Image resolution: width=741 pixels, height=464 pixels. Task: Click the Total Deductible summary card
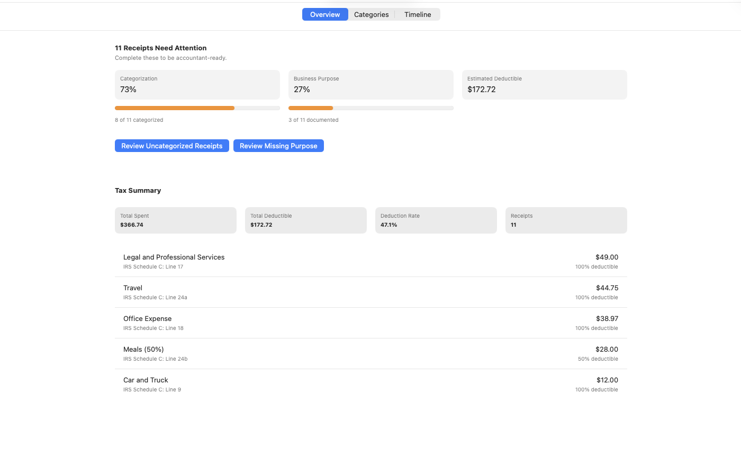305,220
